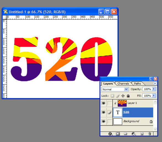Open the Layers palette options menu

[155, 83]
